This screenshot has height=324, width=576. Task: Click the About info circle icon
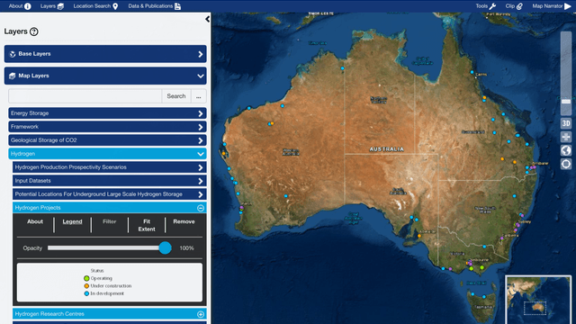pyautogui.click(x=28, y=6)
